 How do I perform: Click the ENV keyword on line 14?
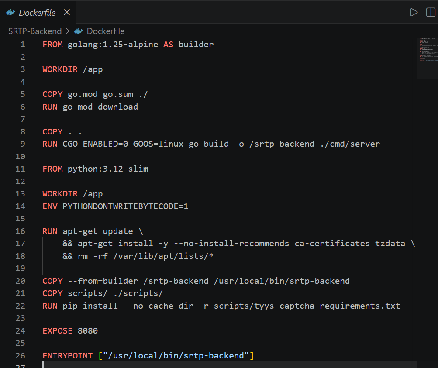point(50,206)
